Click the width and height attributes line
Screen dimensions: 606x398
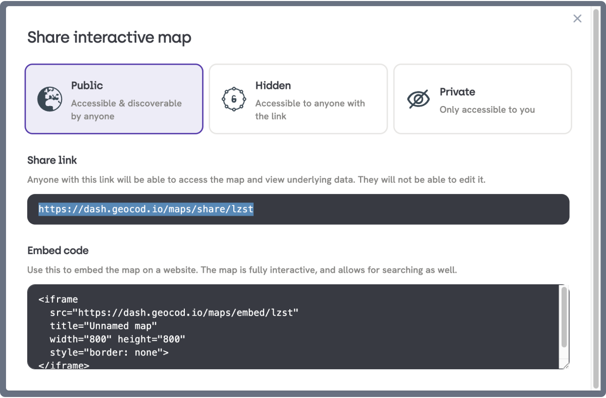tap(118, 339)
